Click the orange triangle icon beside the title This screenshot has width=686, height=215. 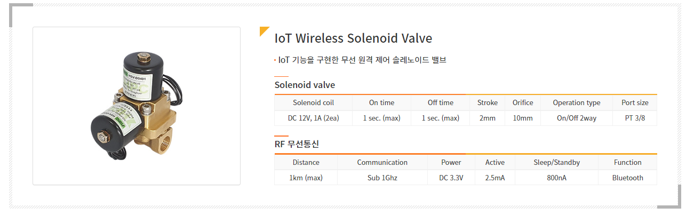tap(264, 30)
